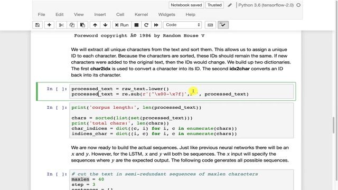The image size is (338, 190).
Task: Click the 'indices_char = dict' code line
Action: (x=154, y=134)
